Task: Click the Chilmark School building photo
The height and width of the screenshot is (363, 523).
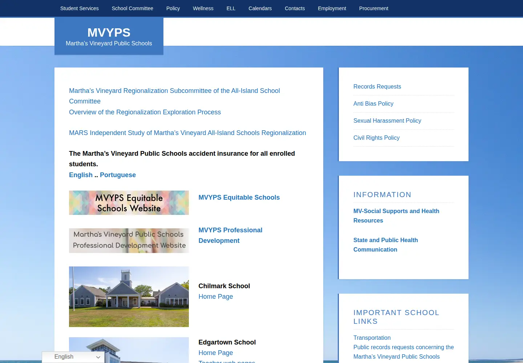Action: coord(129,297)
